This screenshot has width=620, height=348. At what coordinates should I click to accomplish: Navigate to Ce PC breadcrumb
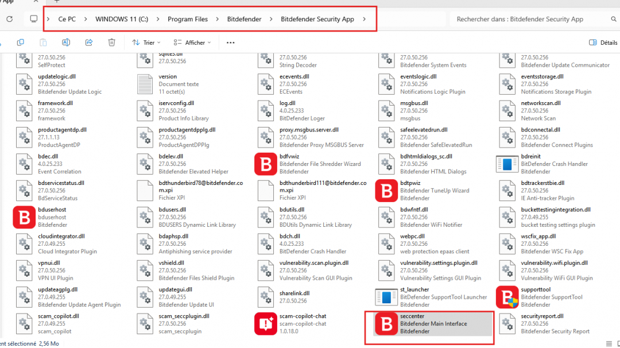coord(67,19)
